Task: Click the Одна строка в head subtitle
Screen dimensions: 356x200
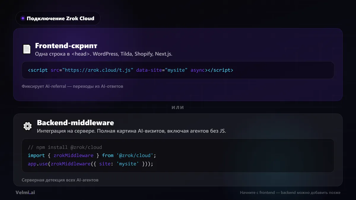Action: [104, 54]
